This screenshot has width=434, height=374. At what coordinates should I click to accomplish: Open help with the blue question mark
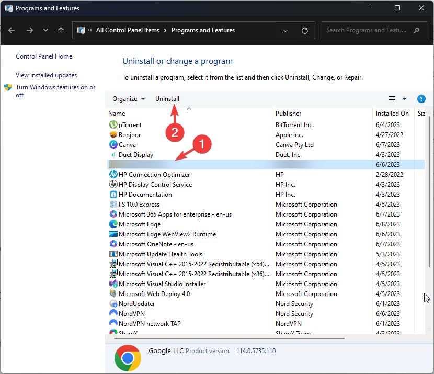click(x=421, y=99)
